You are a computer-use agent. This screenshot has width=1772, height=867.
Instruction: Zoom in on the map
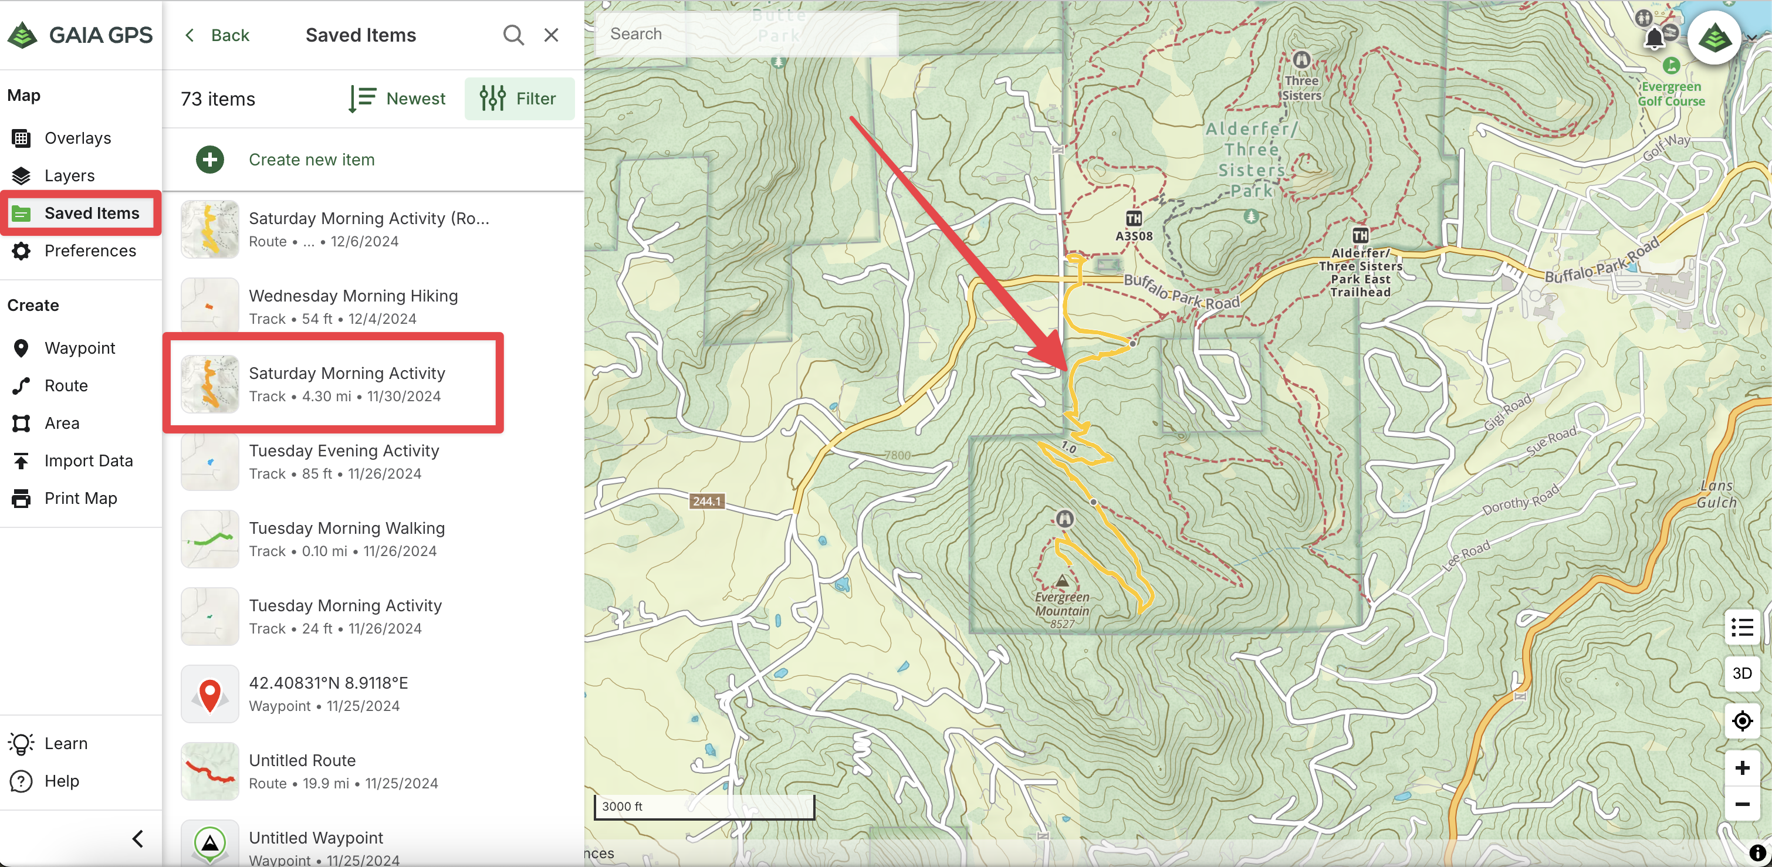(1741, 768)
